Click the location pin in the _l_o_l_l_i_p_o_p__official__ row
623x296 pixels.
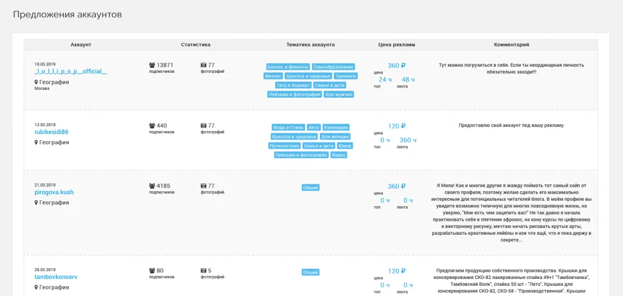coord(36,82)
